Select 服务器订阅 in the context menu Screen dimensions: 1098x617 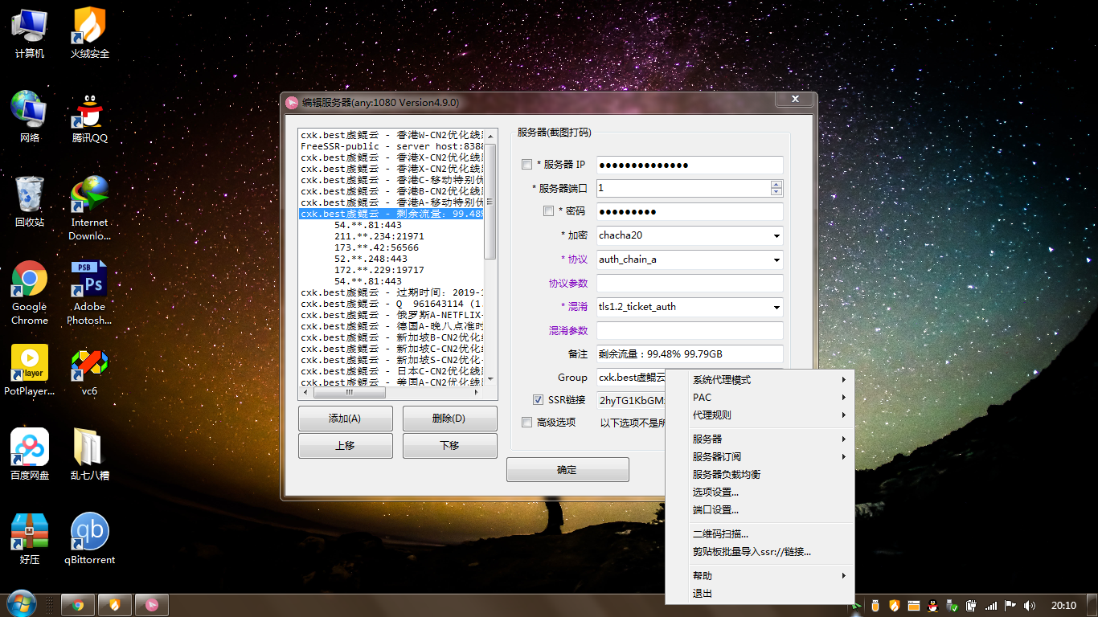[x=717, y=457]
